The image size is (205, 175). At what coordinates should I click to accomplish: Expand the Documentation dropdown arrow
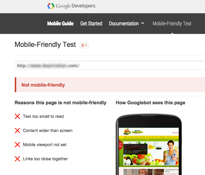pos(143,23)
